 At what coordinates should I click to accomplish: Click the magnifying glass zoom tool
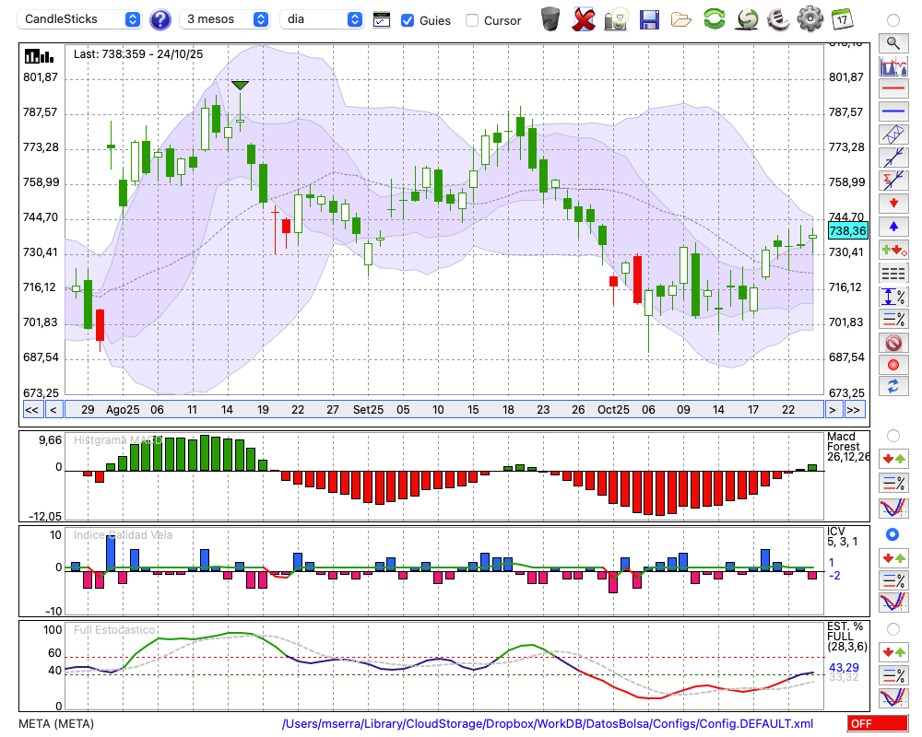tap(893, 42)
